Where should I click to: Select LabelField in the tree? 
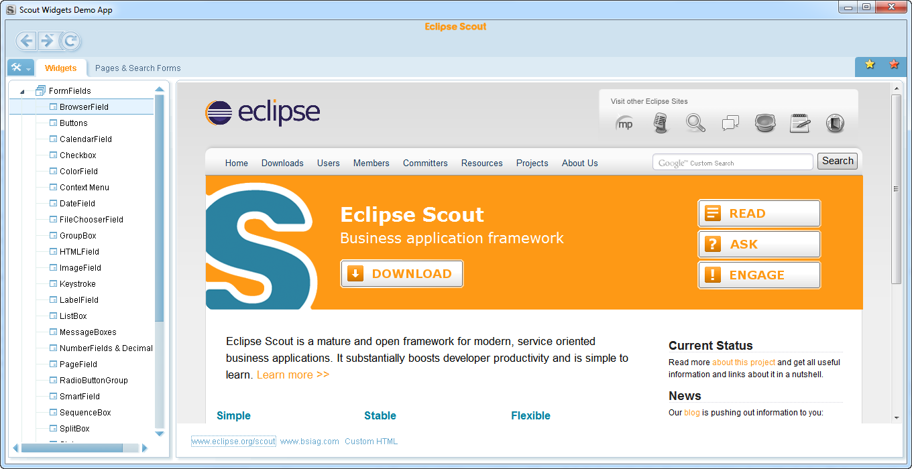coord(79,299)
